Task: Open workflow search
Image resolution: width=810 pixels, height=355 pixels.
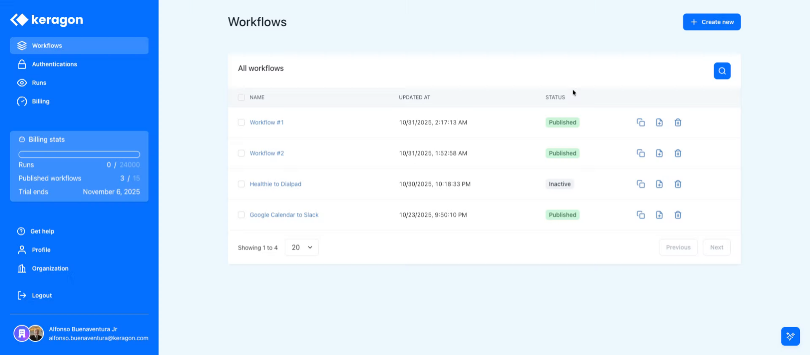Action: pyautogui.click(x=722, y=71)
